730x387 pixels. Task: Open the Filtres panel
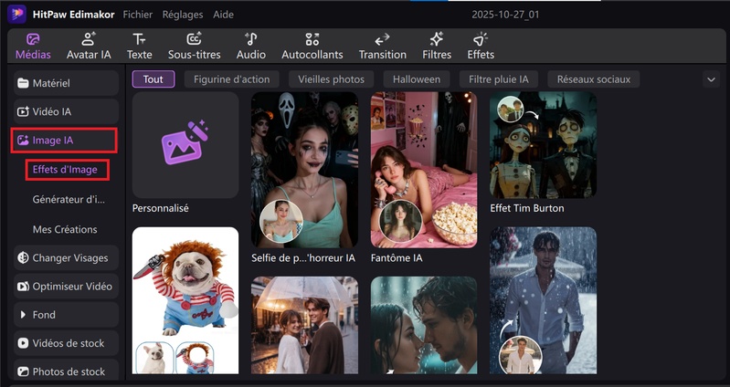click(437, 47)
